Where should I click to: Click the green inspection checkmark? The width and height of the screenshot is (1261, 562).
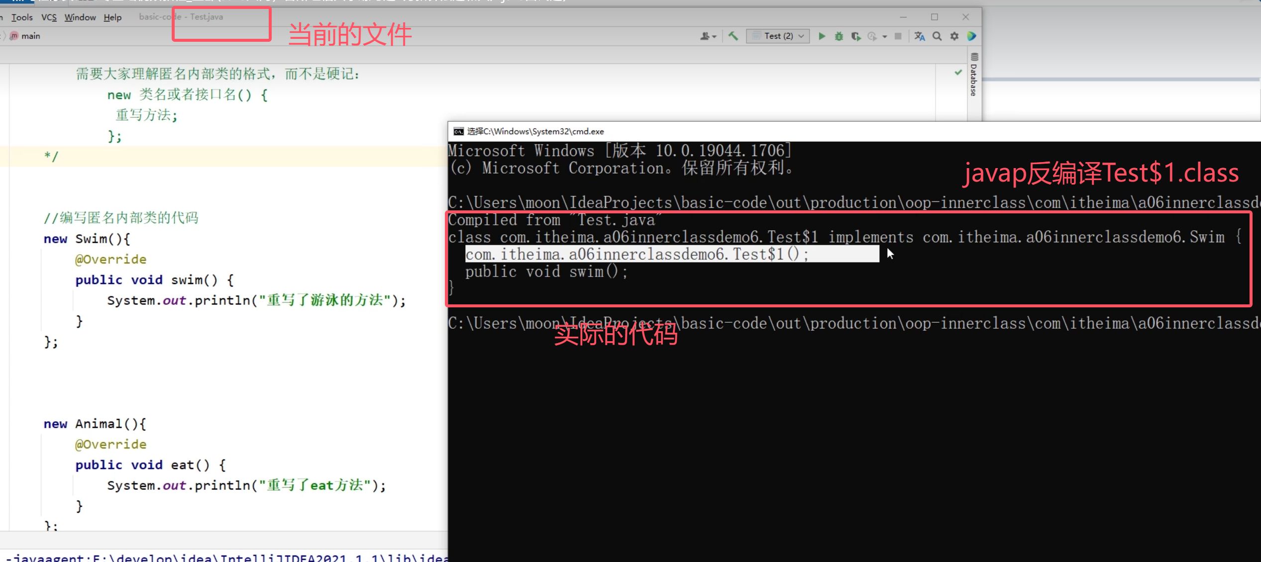[958, 73]
